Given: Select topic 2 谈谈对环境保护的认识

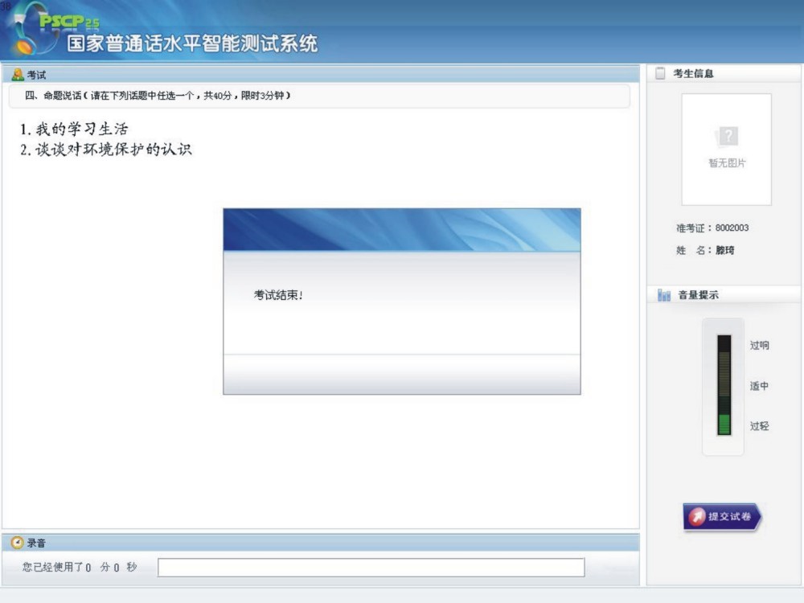Looking at the screenshot, I should pos(106,150).
